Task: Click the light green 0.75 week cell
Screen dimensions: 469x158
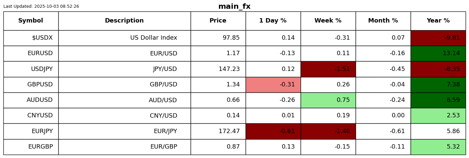Action: [x=328, y=100]
